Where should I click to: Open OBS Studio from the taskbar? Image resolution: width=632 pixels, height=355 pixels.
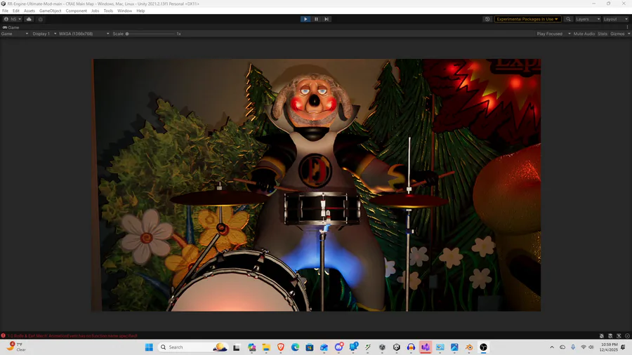[x=484, y=347]
